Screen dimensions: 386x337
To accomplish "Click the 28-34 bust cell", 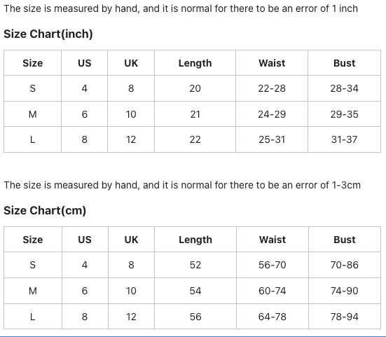I will click(344, 88).
